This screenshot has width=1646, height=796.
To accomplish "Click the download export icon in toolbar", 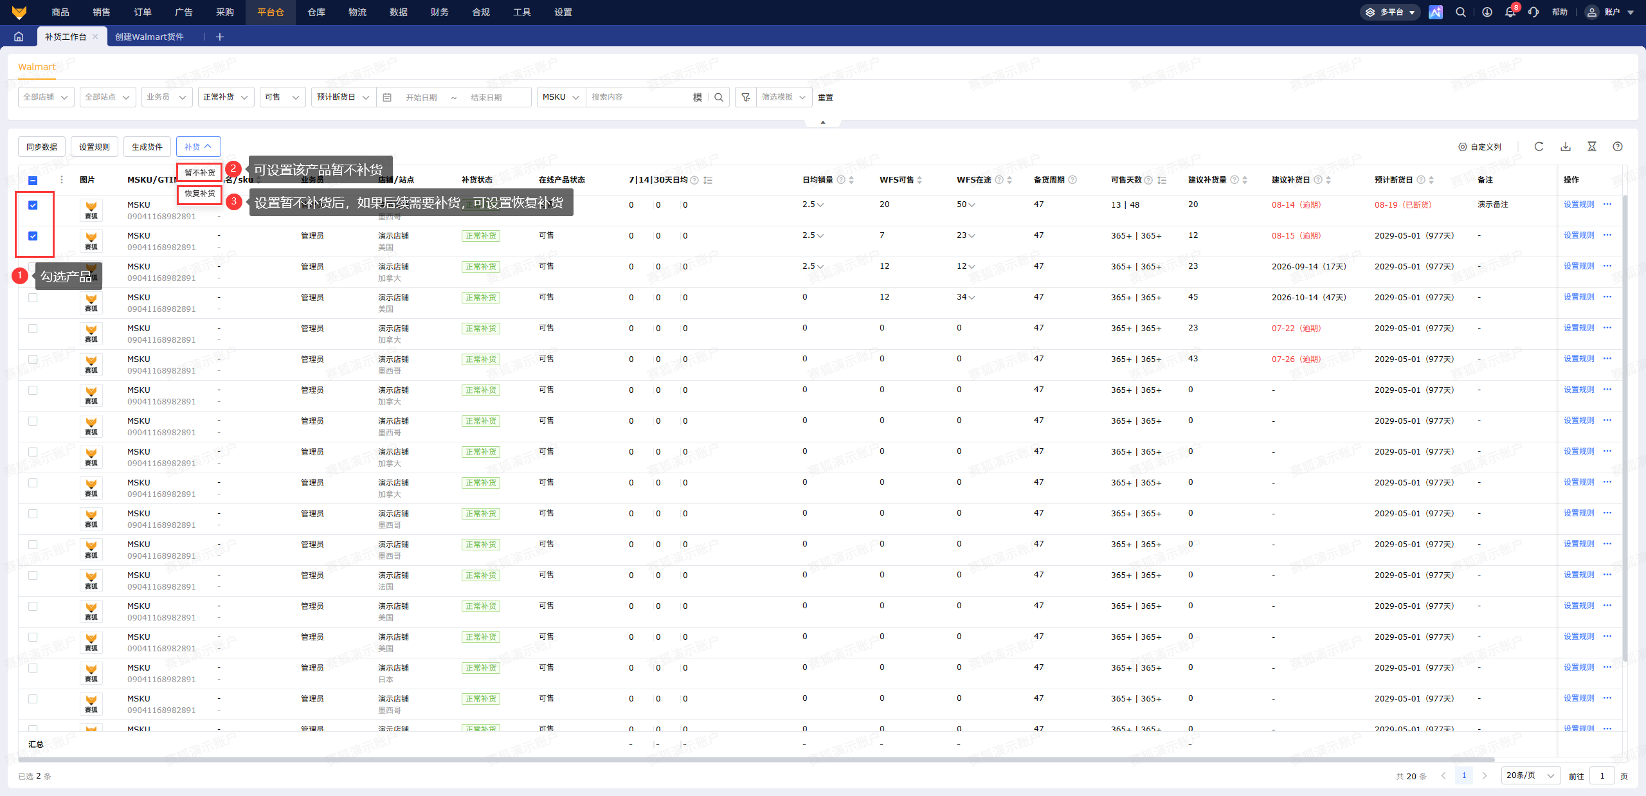I will (x=1566, y=147).
